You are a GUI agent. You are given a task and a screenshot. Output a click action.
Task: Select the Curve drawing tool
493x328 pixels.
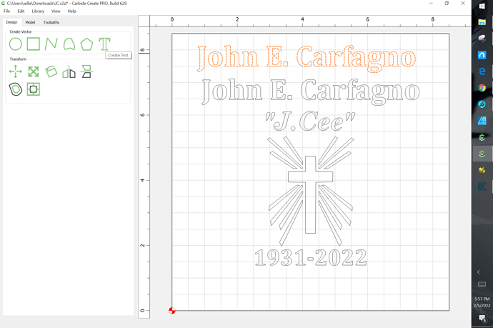(x=69, y=44)
